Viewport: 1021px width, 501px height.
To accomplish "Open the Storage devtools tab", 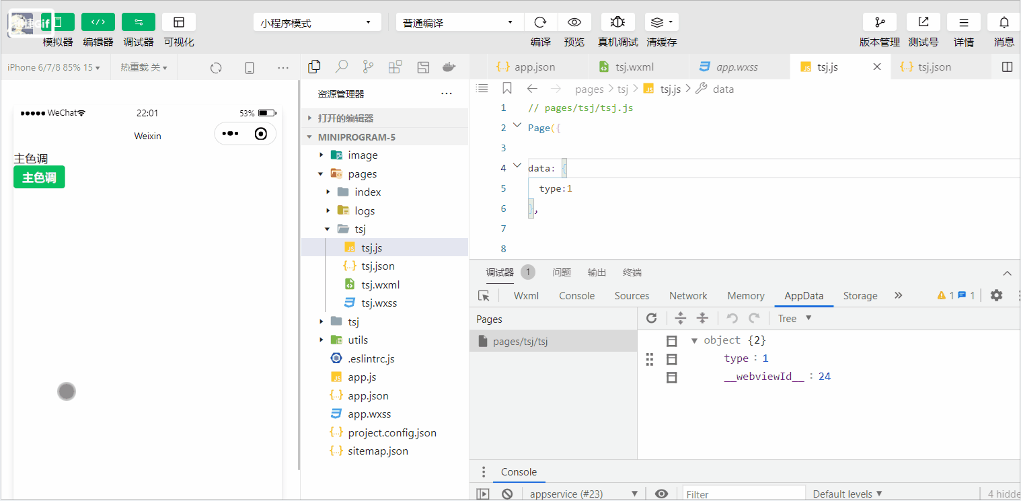I will [x=860, y=295].
